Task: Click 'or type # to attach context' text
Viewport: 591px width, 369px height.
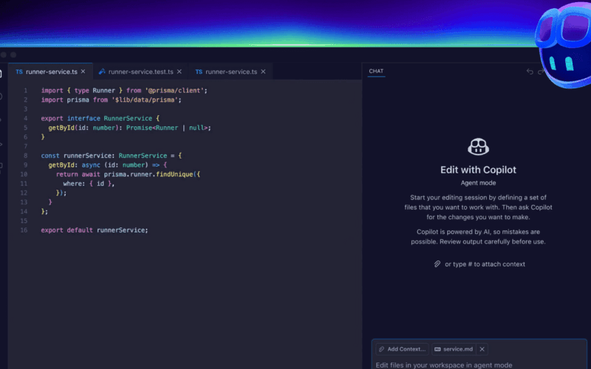Action: coord(485,264)
